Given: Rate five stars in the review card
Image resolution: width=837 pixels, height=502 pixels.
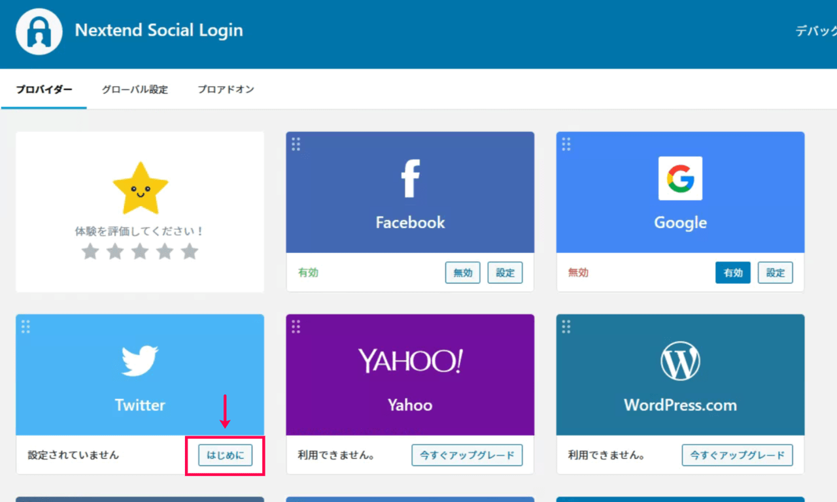Looking at the screenshot, I should pos(190,251).
